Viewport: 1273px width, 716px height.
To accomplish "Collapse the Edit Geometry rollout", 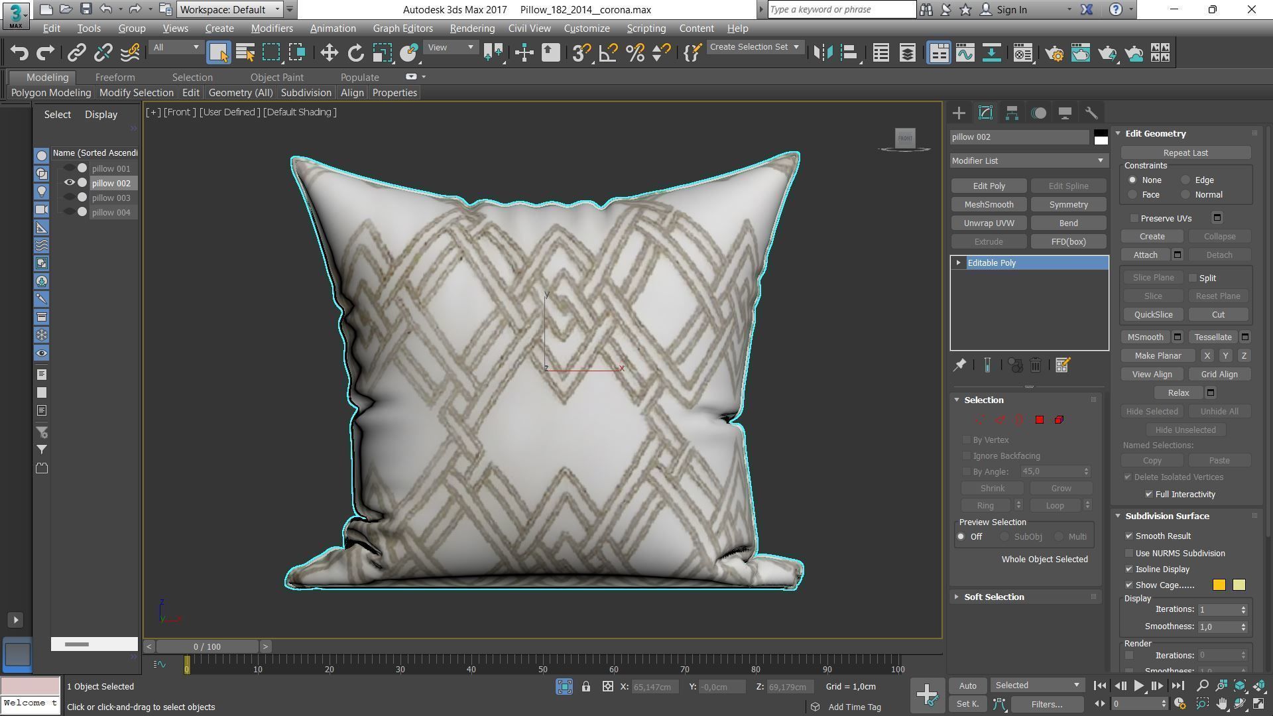I will tap(1118, 133).
